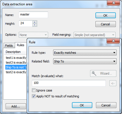Close the Data extraction area window
Image resolution: width=122 pixels, height=114 pixels.
[x=113, y=3]
